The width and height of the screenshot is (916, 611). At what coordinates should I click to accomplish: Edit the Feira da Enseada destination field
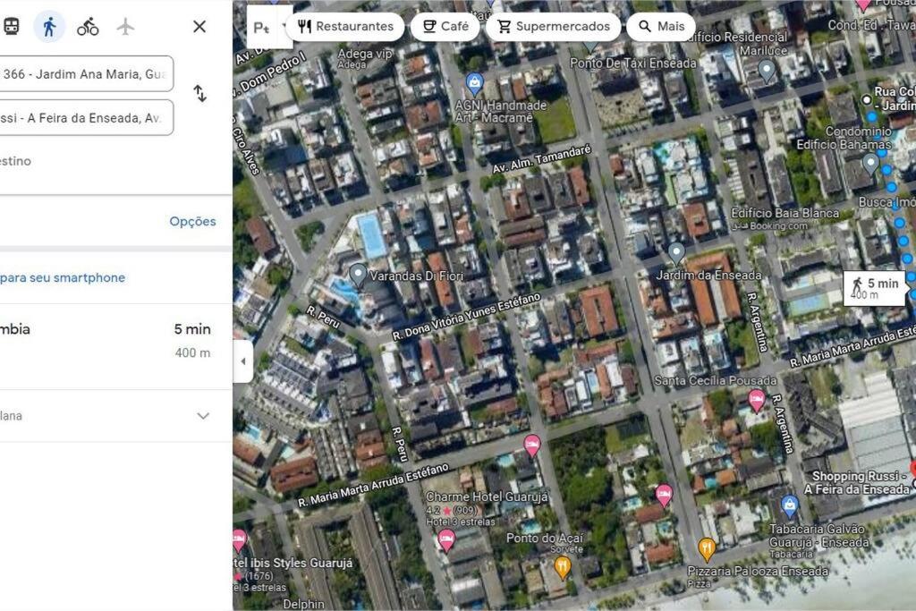click(x=87, y=117)
